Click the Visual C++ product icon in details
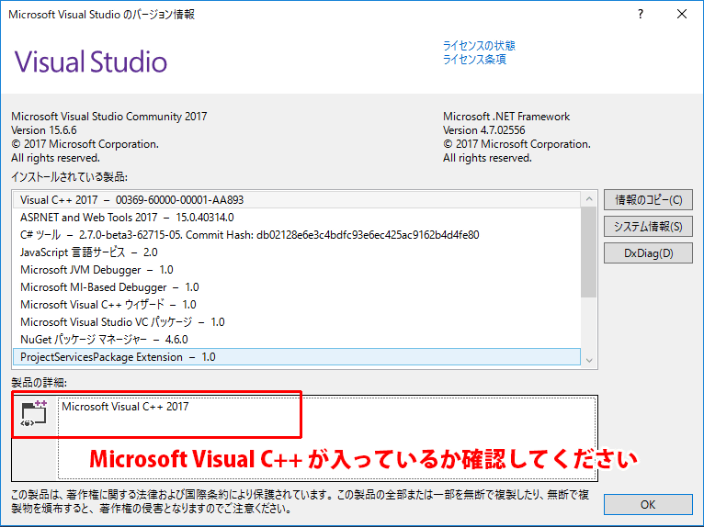Image resolution: width=704 pixels, height=527 pixels. coord(34,413)
